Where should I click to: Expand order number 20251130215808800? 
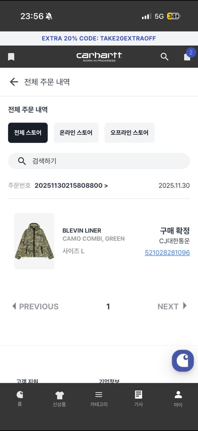coord(71,185)
